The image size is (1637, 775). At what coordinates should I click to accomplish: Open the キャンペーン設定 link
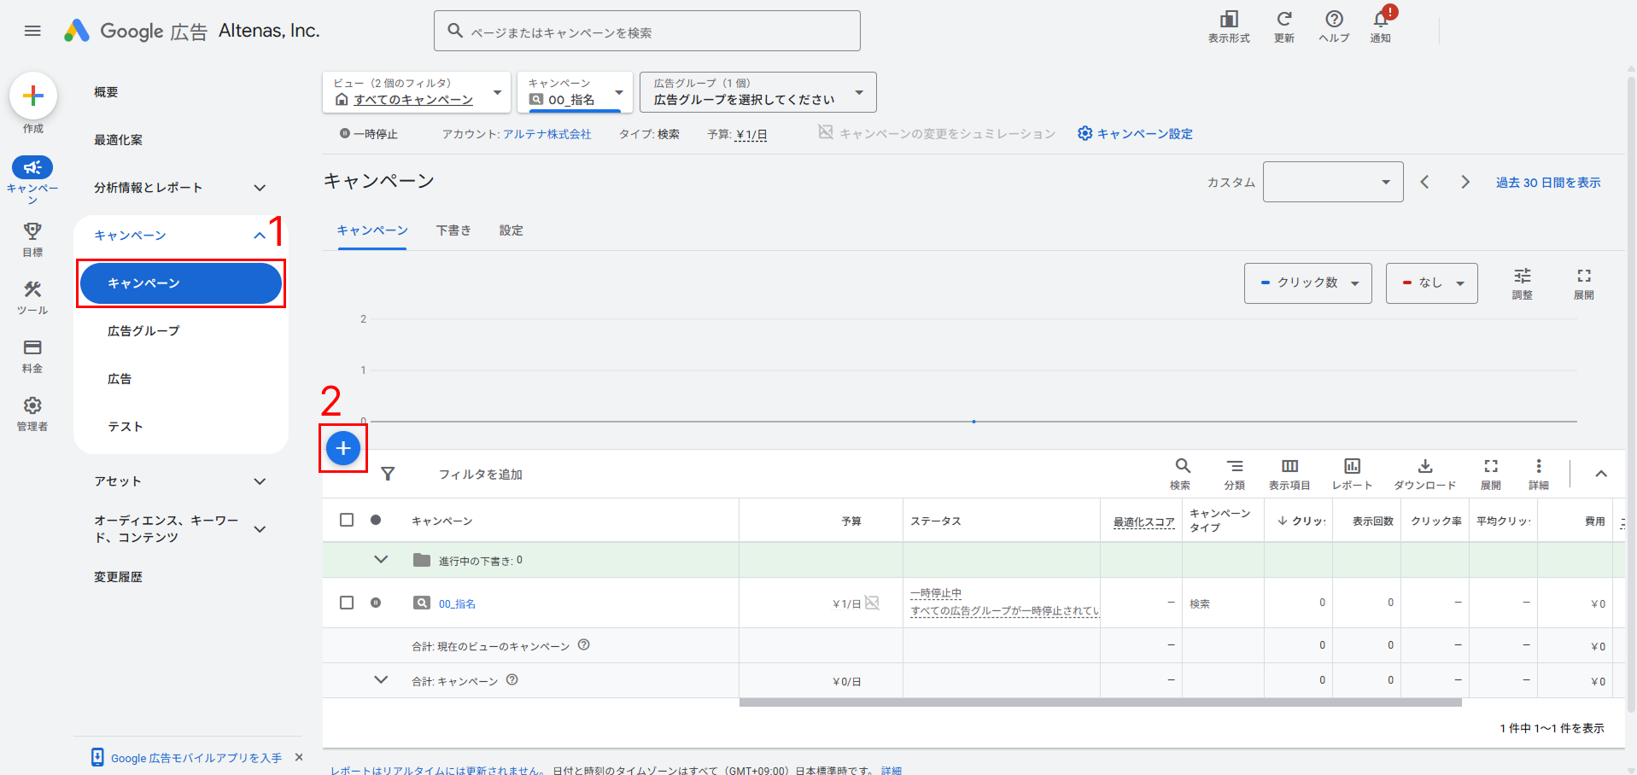click(1136, 134)
